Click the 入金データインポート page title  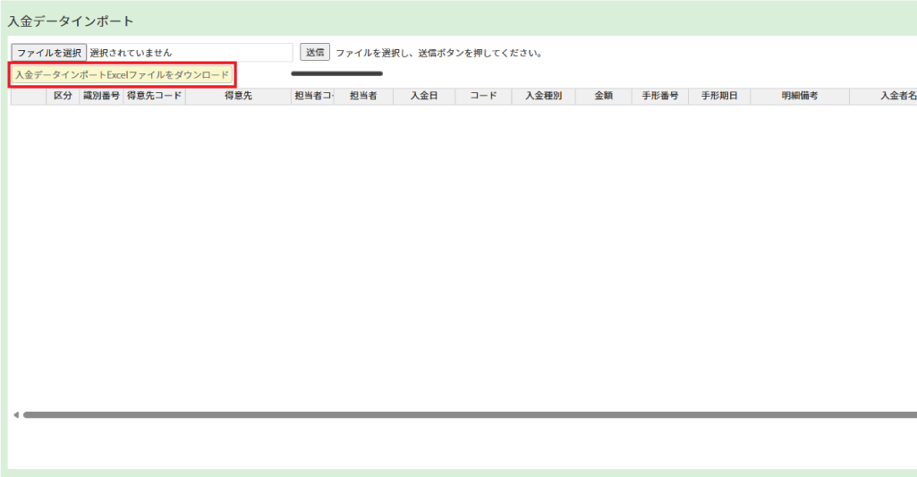coord(70,21)
